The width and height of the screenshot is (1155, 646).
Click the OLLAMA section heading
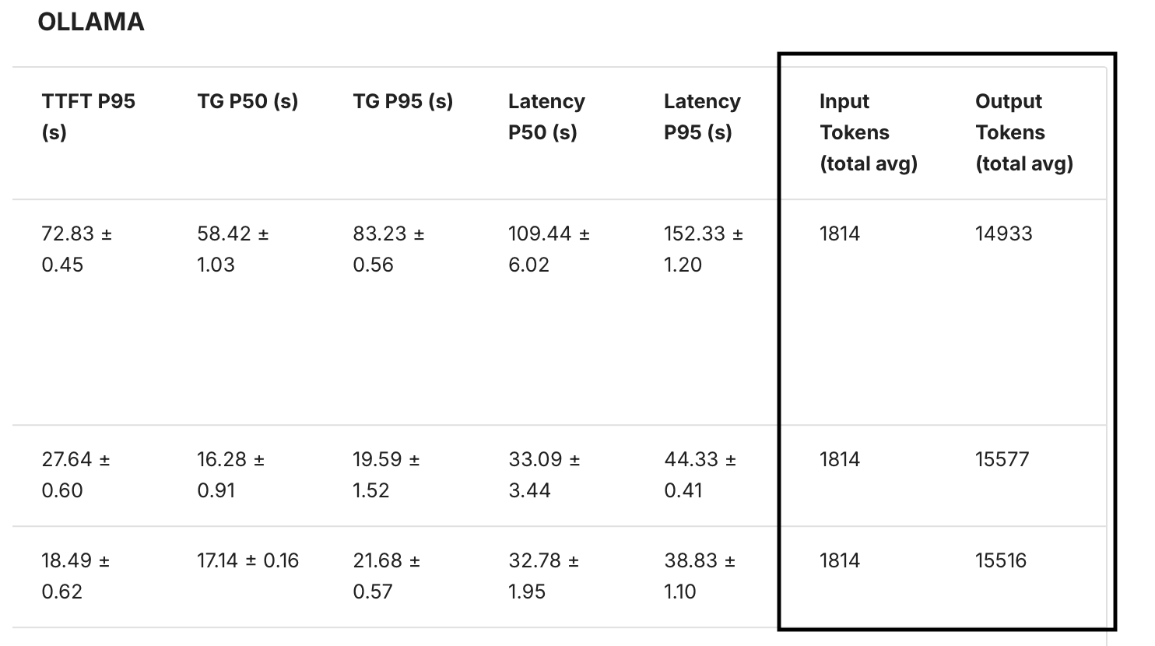point(91,22)
